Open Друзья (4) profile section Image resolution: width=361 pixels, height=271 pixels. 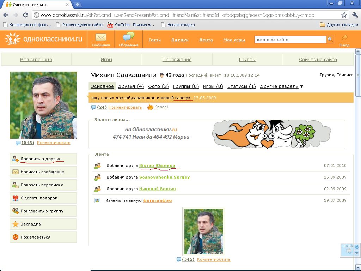(131, 86)
